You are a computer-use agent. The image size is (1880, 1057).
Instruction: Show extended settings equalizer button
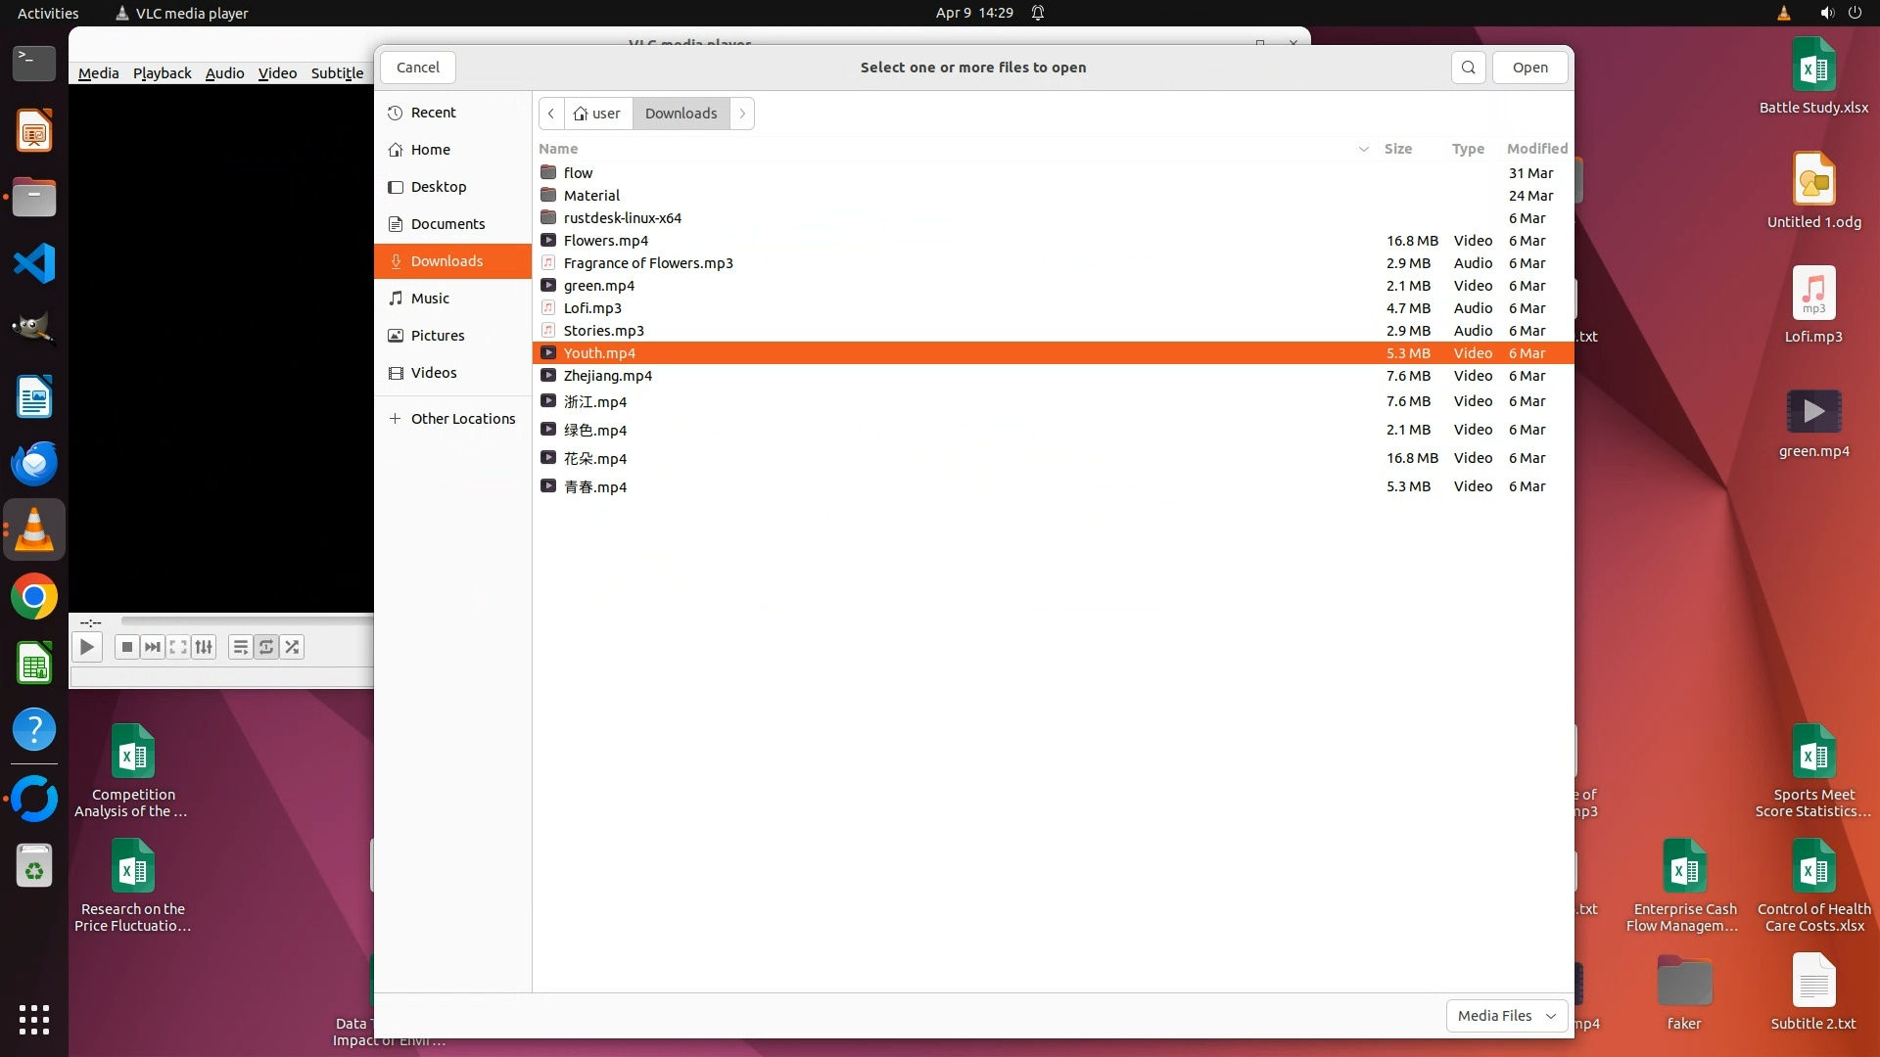[204, 647]
